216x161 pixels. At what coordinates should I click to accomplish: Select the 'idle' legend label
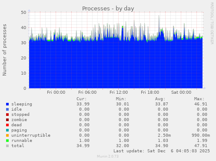click(x=17, y=109)
